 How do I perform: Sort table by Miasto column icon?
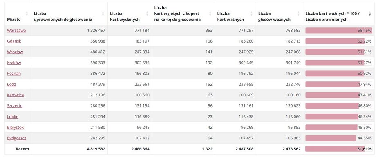tap(27, 13)
